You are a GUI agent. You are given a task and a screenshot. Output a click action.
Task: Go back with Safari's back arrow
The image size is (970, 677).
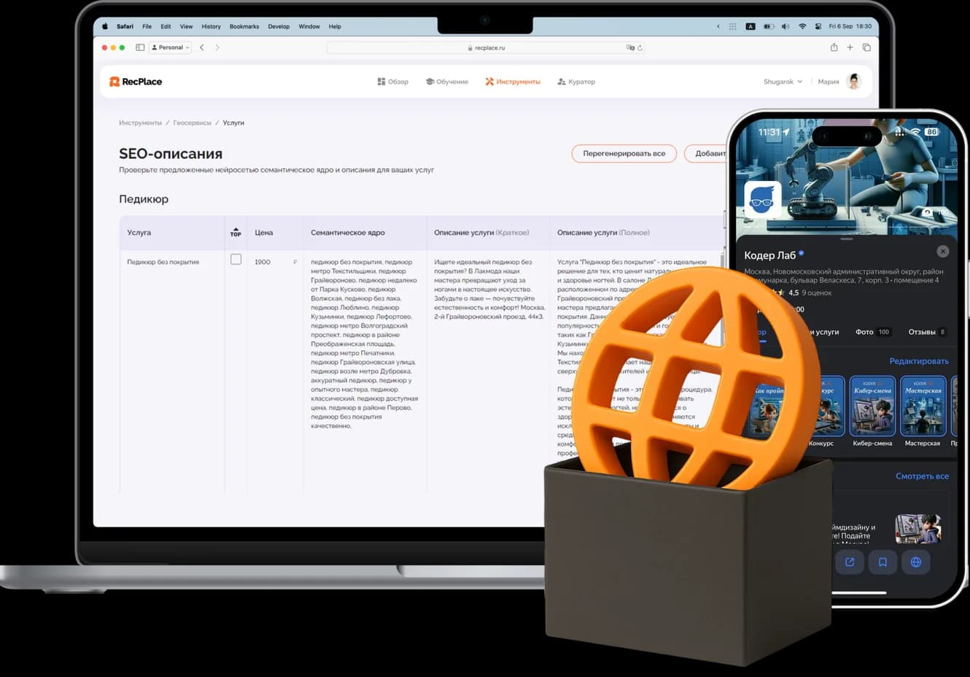click(202, 47)
